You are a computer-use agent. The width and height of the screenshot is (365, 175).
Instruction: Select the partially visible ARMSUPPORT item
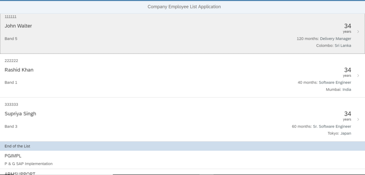pos(182,172)
